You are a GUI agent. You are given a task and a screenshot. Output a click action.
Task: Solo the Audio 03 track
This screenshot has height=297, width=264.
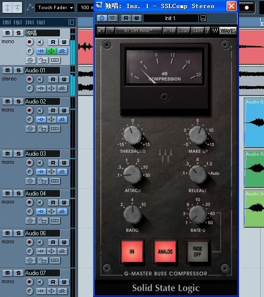tap(18, 154)
